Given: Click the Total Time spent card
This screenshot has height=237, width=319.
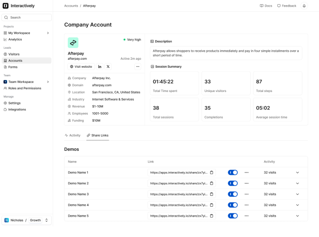Looking at the screenshot, I should click(174, 83).
